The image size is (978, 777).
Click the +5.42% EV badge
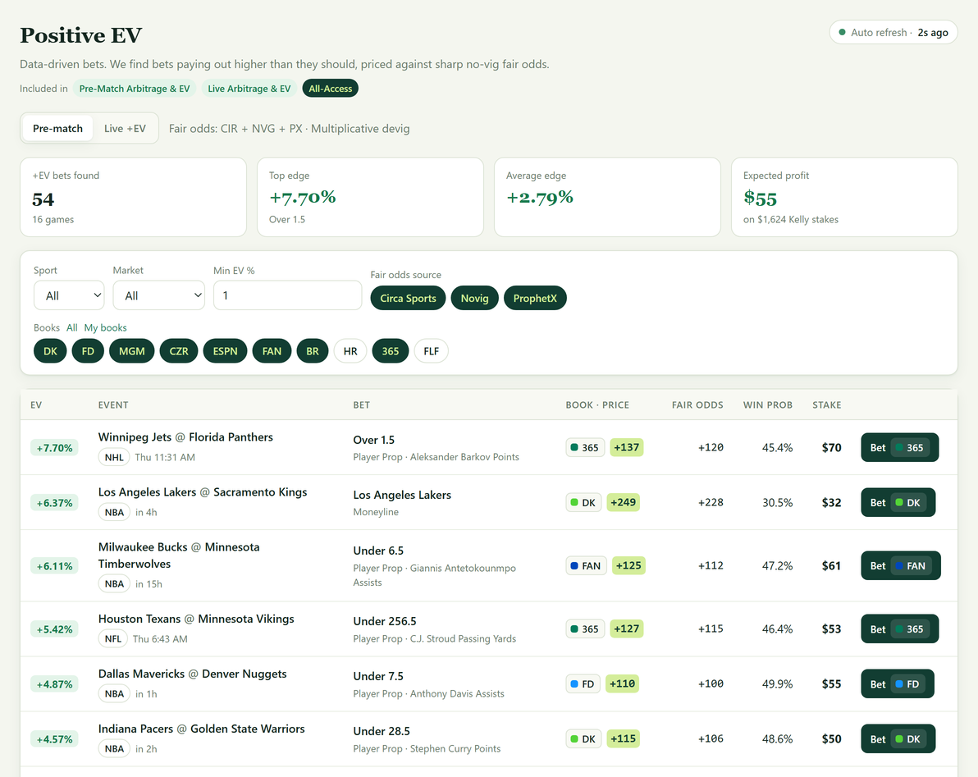54,629
